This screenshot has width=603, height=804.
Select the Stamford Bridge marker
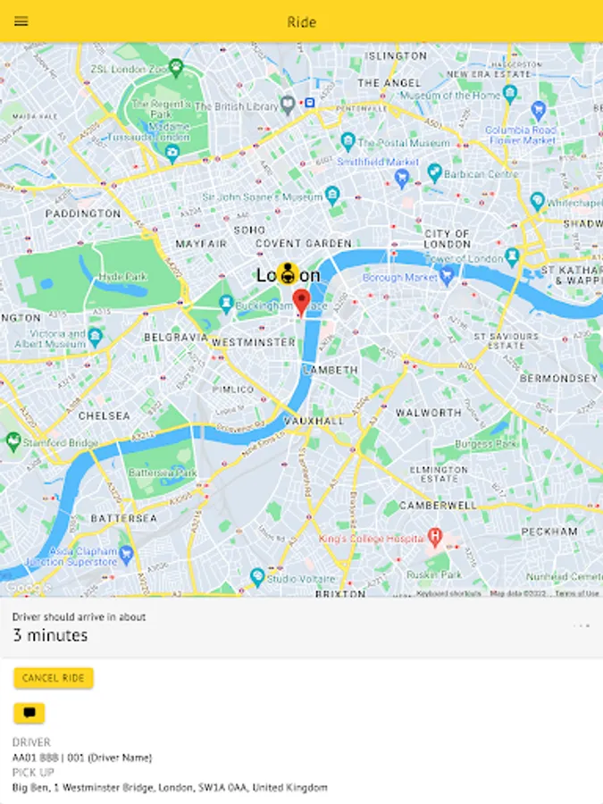[x=13, y=441]
